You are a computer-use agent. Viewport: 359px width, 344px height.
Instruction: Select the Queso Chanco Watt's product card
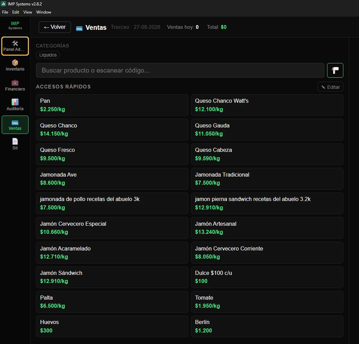267,105
